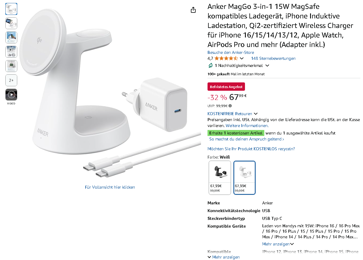The height and width of the screenshot is (260, 363).
Task: Click So machst du deinen Anspruch geltend
Action: tap(247, 139)
